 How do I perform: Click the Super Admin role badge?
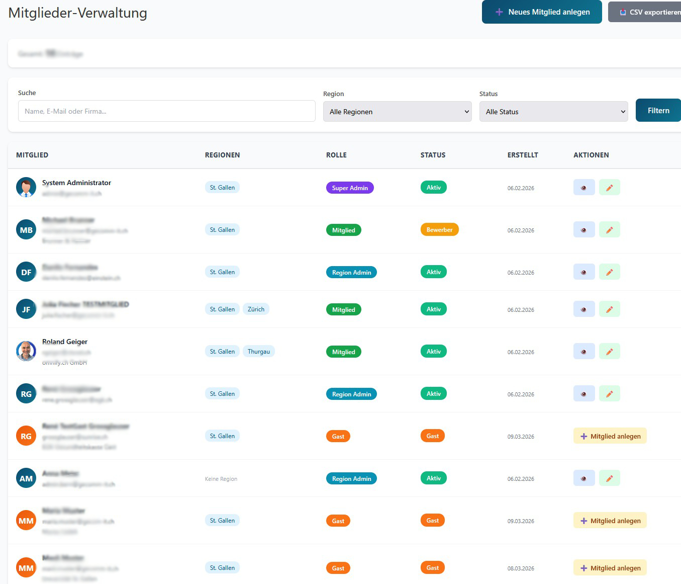[350, 188]
